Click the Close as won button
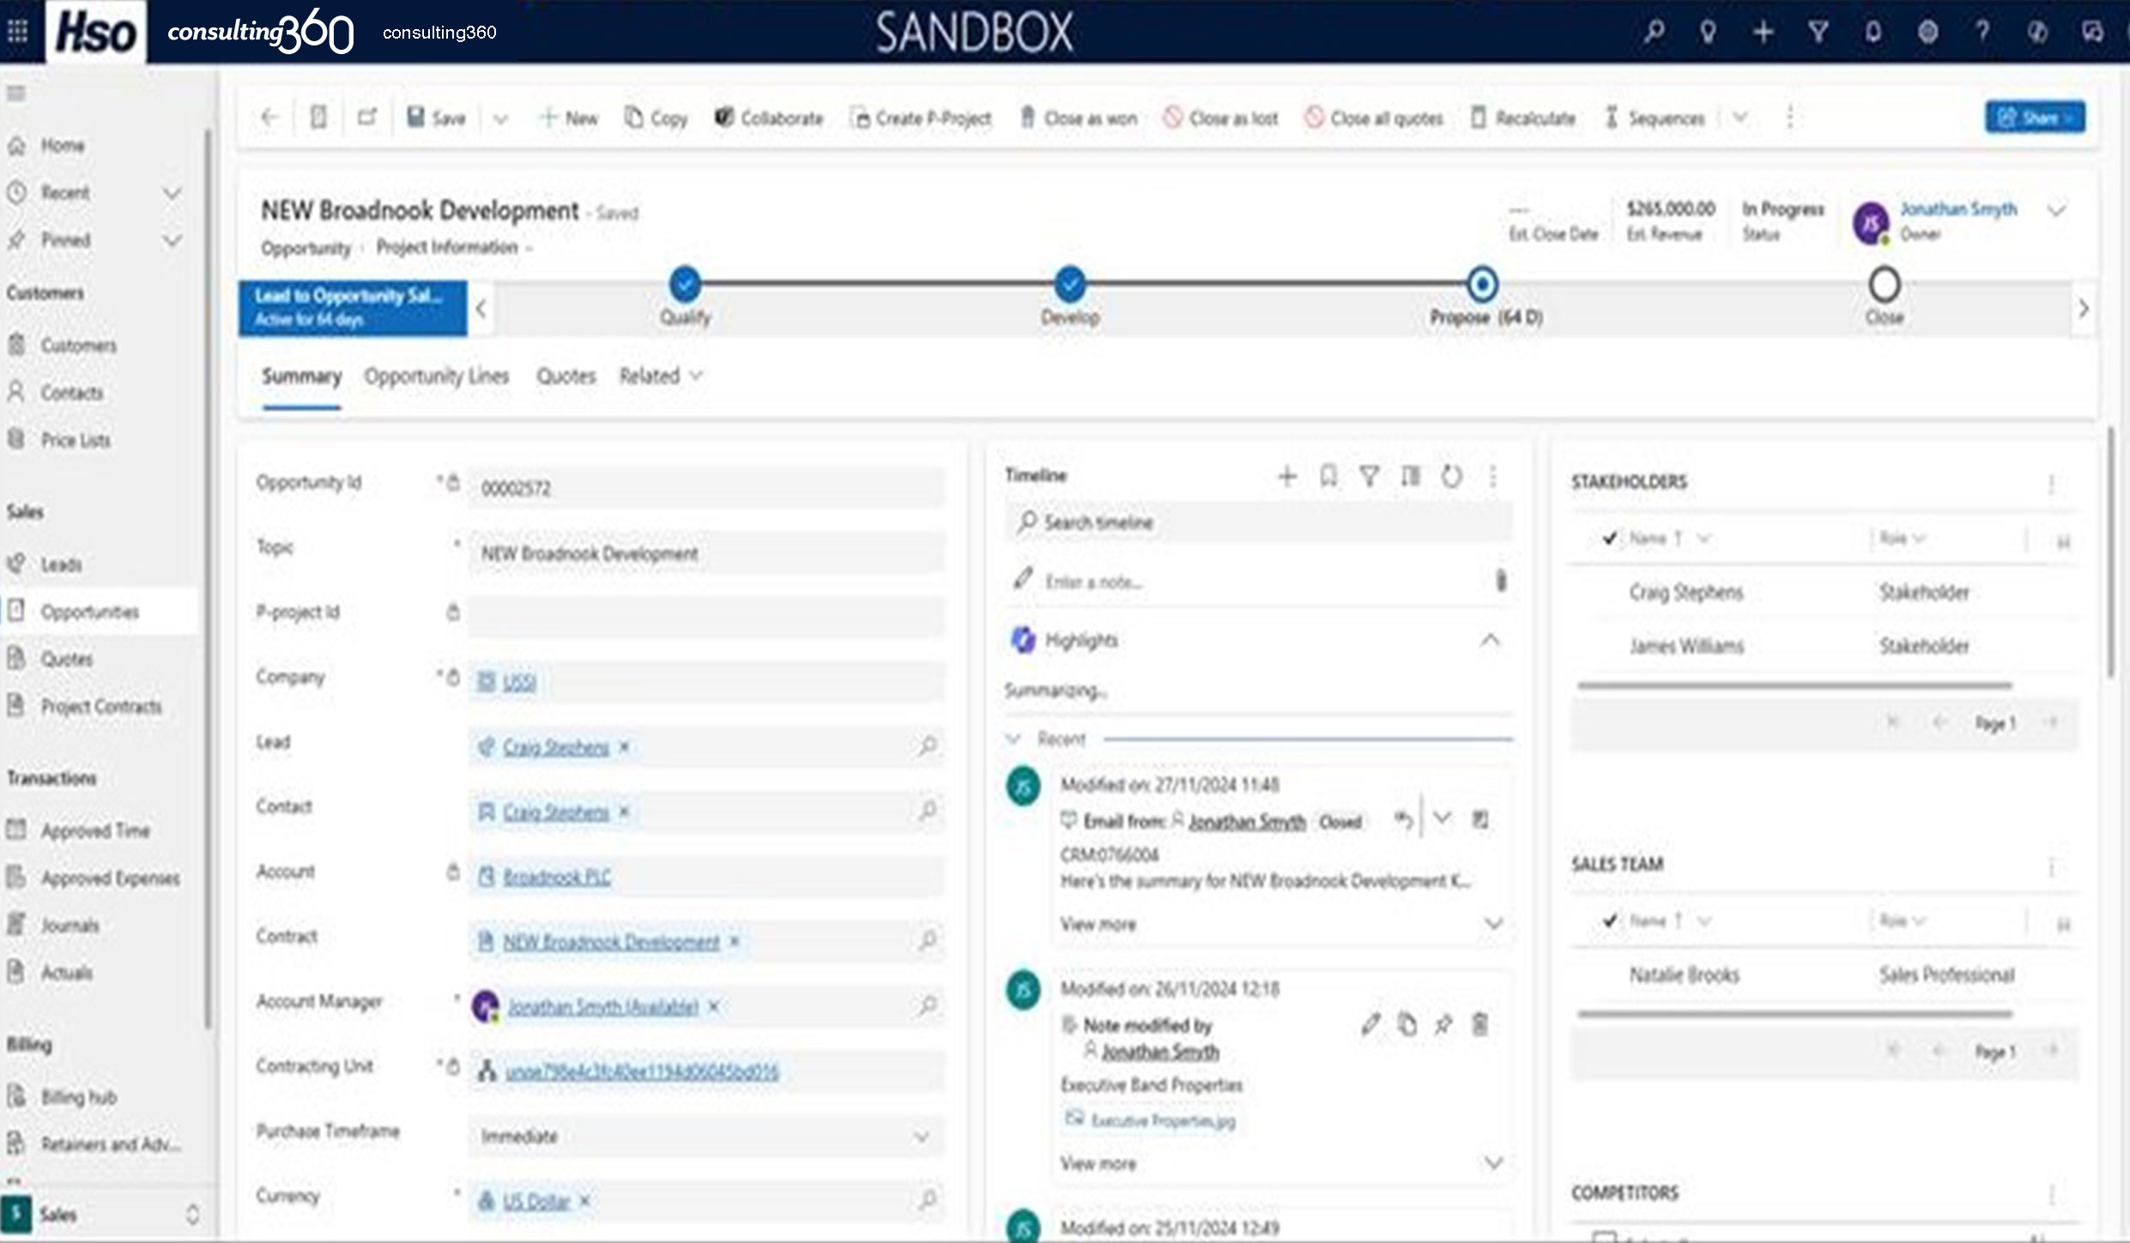 (1078, 118)
